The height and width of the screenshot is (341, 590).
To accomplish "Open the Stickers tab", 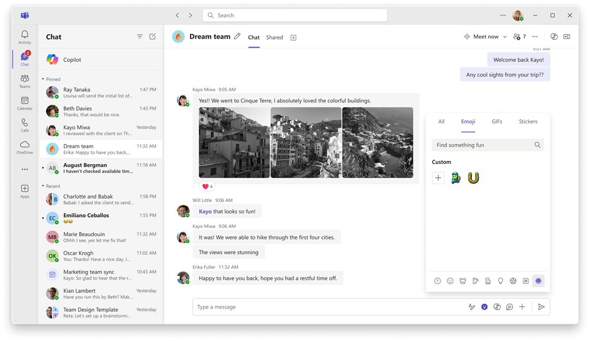I will coord(528,122).
